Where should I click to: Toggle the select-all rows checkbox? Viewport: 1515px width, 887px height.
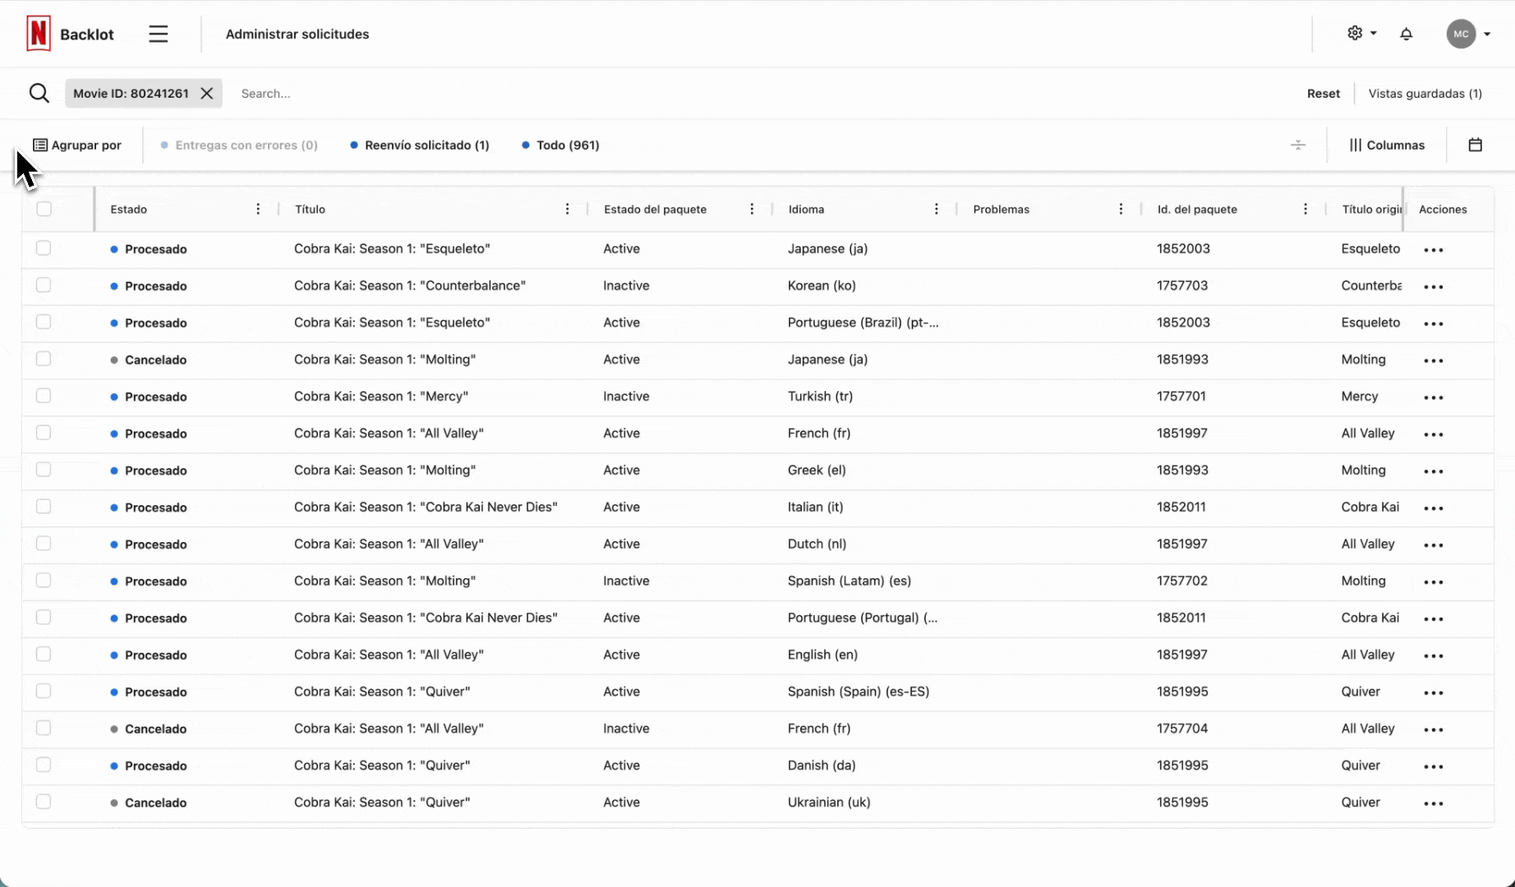44,209
